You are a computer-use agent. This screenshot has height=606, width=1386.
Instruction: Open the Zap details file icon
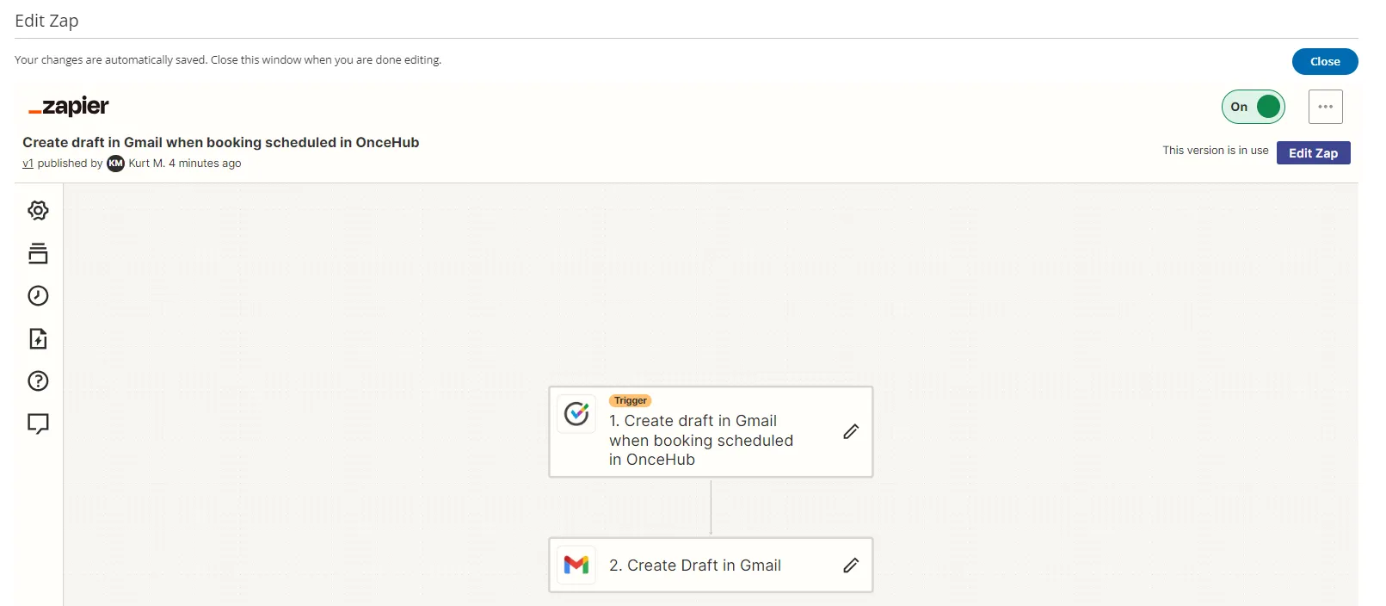point(38,338)
